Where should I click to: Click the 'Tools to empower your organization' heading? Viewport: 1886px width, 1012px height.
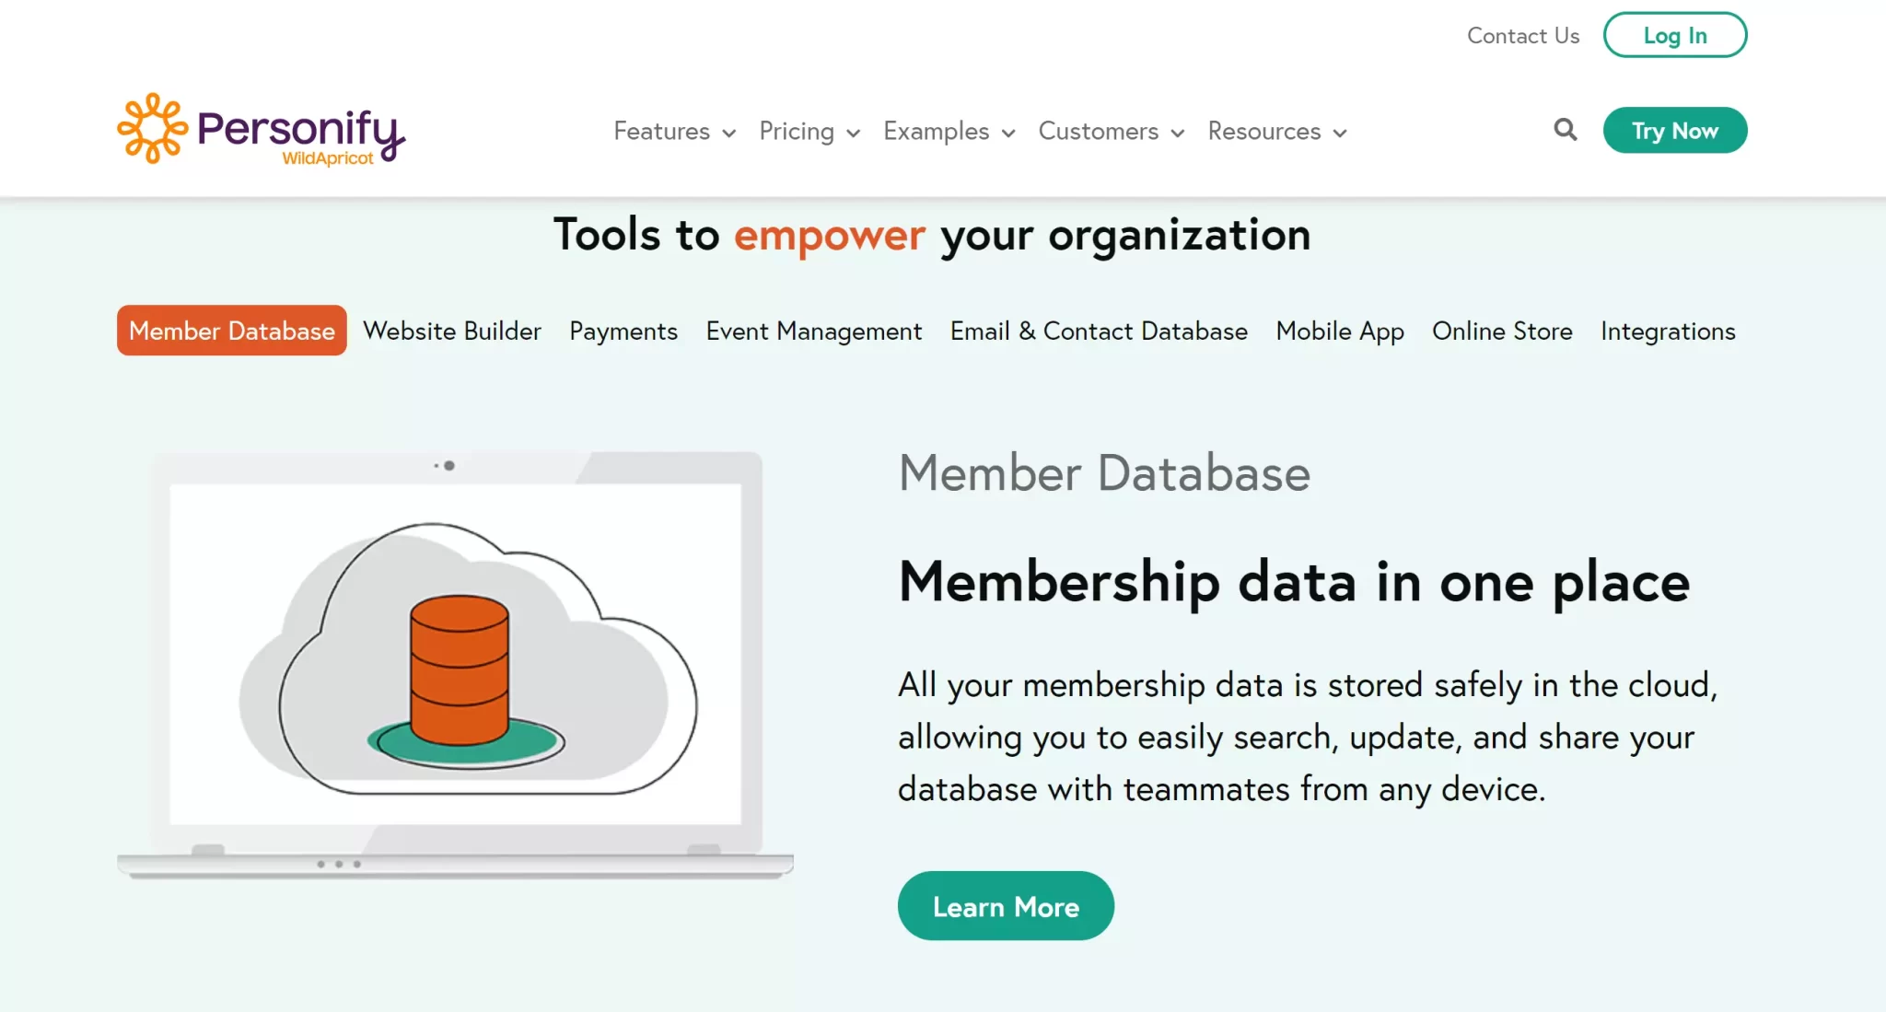pyautogui.click(x=932, y=235)
